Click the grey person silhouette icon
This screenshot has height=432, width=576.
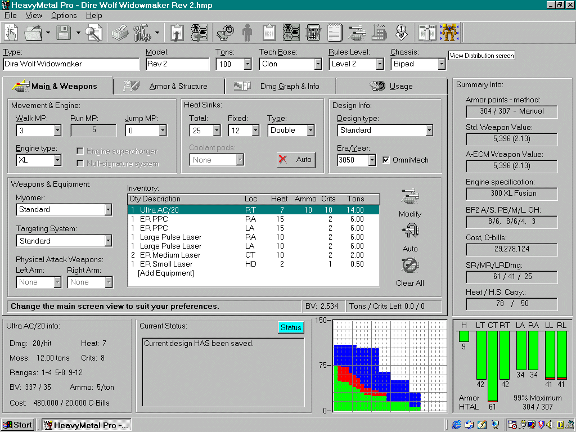point(247,33)
